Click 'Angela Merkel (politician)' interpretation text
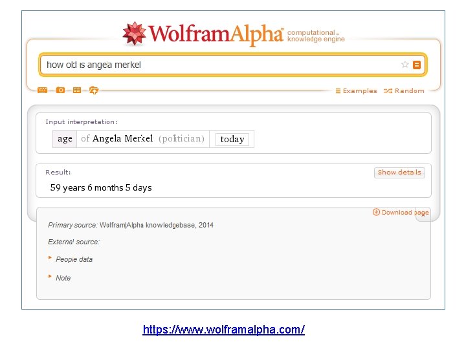This screenshot has width=466, height=349. [x=148, y=138]
